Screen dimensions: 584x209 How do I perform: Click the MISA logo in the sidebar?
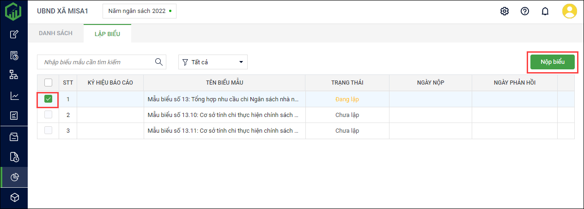[13, 11]
